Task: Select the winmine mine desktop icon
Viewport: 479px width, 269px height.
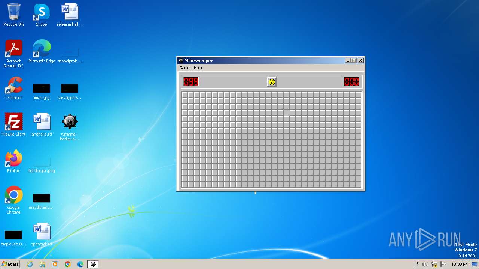Action: [70, 127]
